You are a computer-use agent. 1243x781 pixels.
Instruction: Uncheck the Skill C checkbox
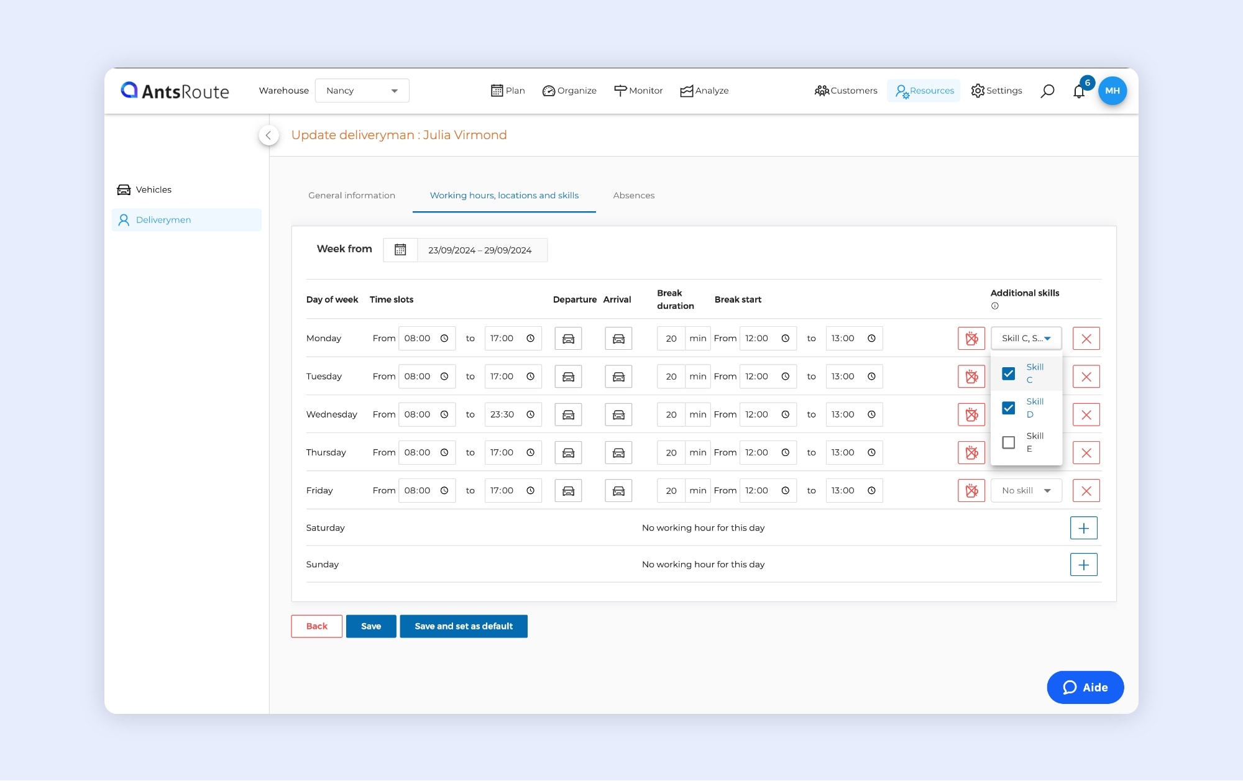pyautogui.click(x=1008, y=373)
